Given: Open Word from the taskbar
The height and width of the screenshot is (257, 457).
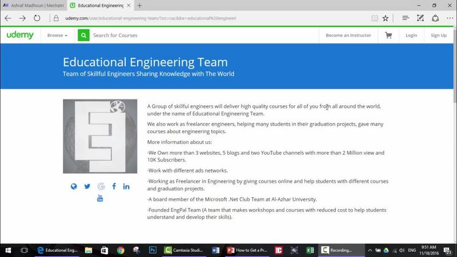Looking at the screenshot, I should pyautogui.click(x=216, y=250).
